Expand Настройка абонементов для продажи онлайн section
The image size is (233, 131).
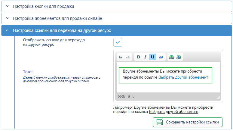[117, 18]
